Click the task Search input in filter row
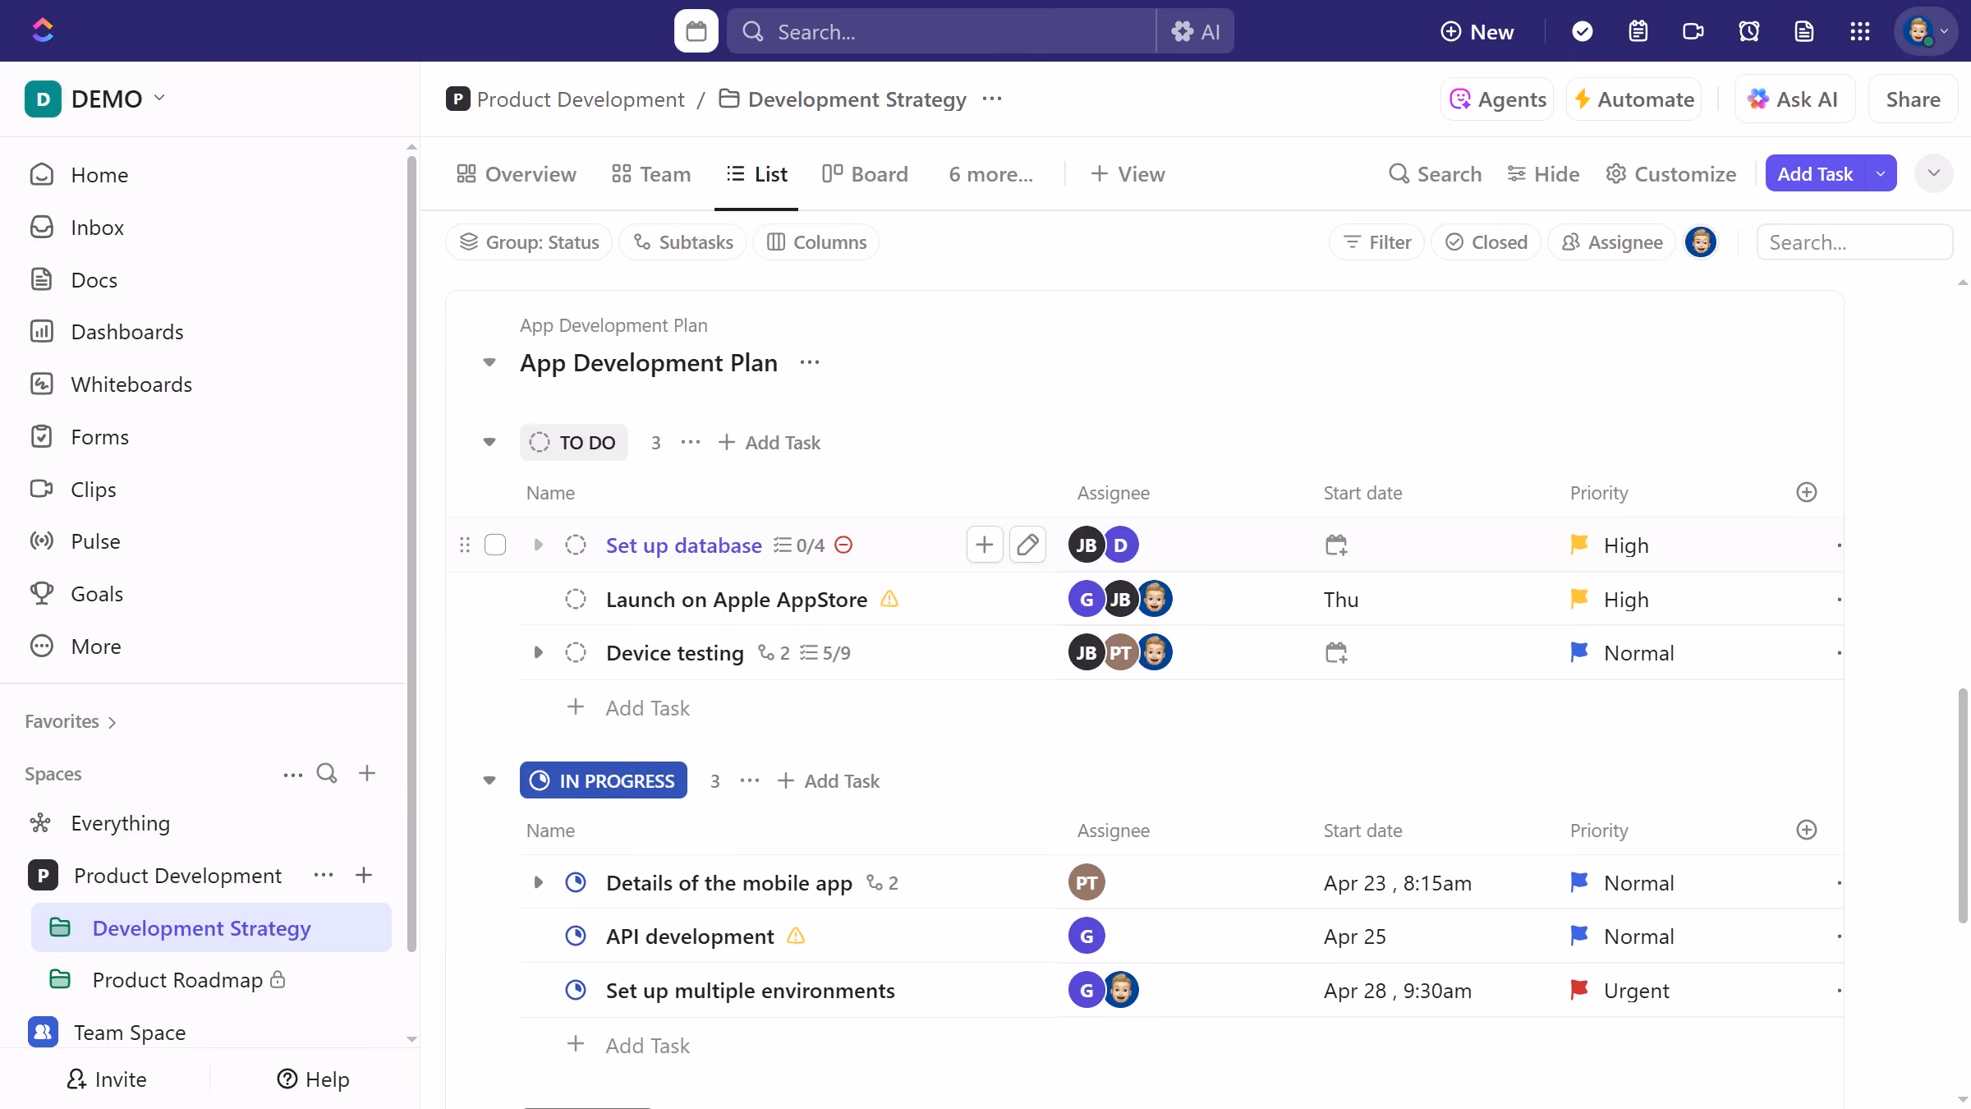Screen dimensions: 1971x1109 click(x=1854, y=242)
